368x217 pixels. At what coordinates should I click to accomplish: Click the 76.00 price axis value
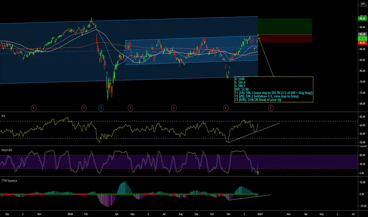[x=362, y=82]
